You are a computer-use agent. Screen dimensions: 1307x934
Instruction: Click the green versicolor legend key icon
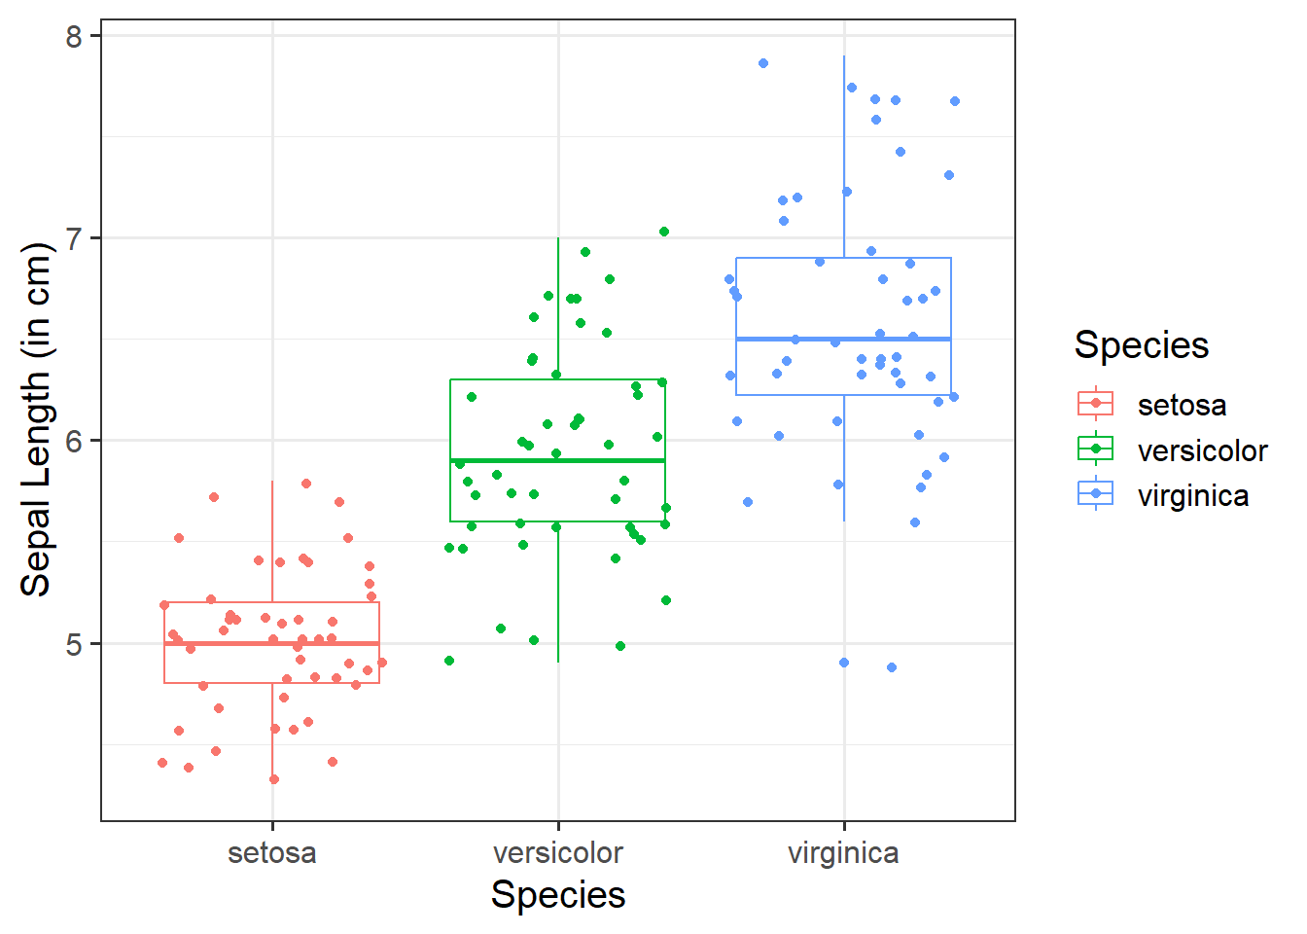(x=1096, y=449)
